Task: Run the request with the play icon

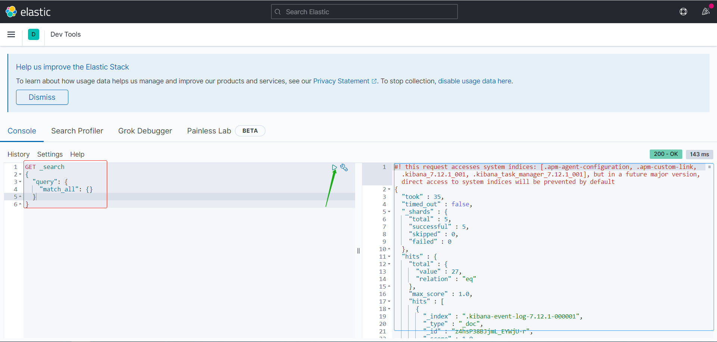Action: pos(334,167)
